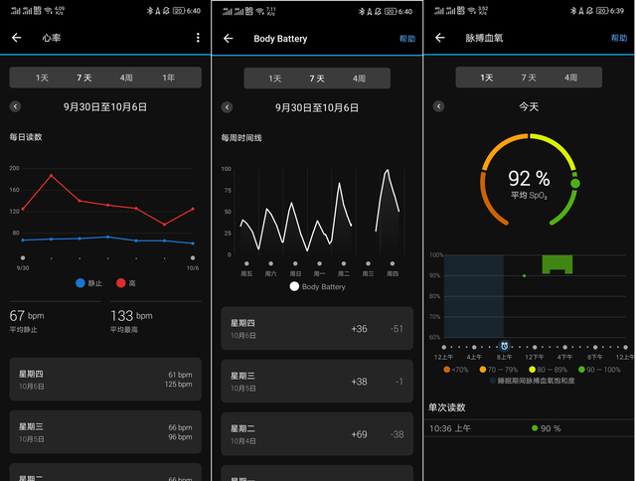Go back from the 心率 heart rate screen

click(17, 38)
